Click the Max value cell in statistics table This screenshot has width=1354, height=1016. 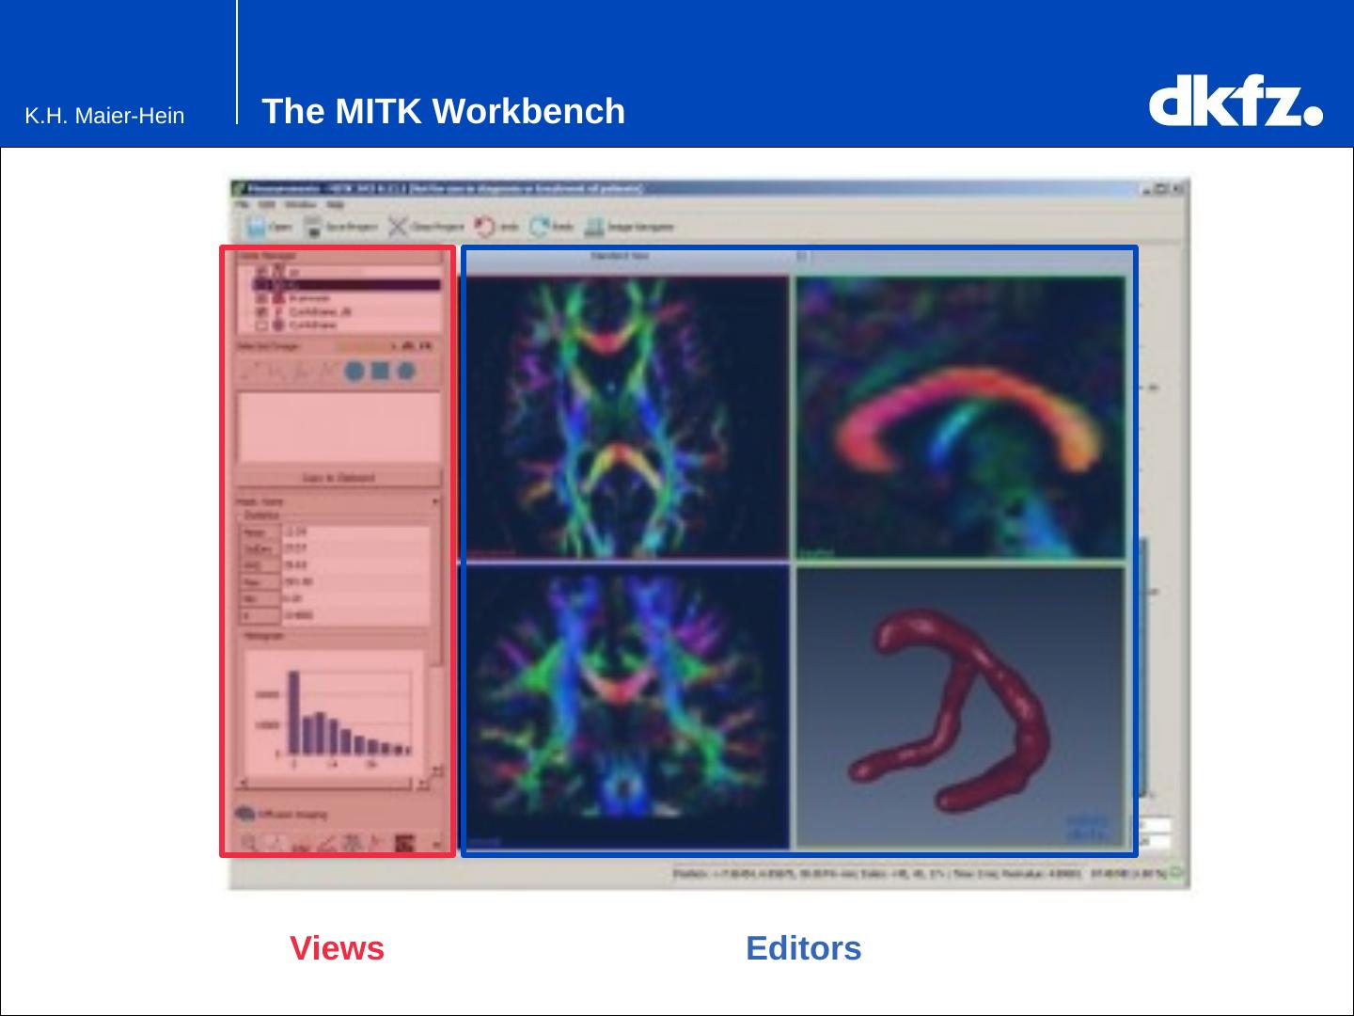coord(355,581)
